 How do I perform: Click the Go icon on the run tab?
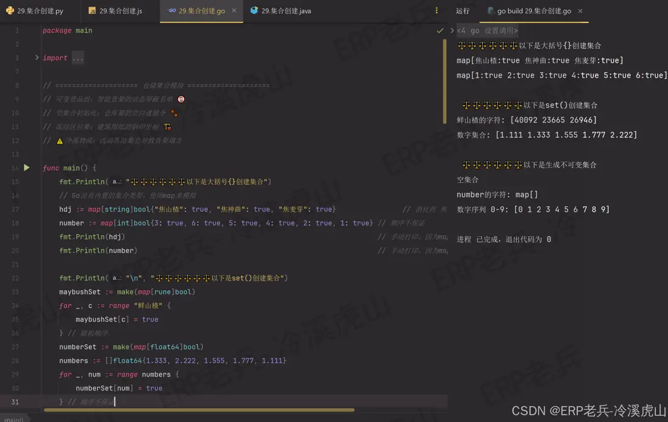(x=491, y=11)
